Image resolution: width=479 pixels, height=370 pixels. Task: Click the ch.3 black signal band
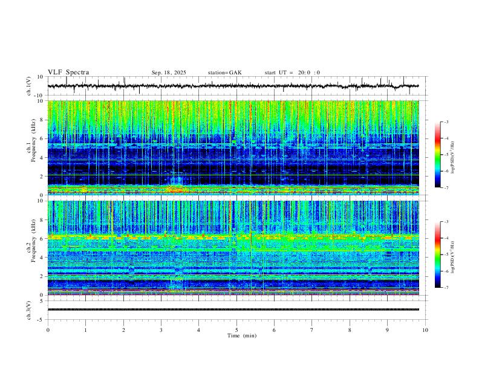coord(233,310)
